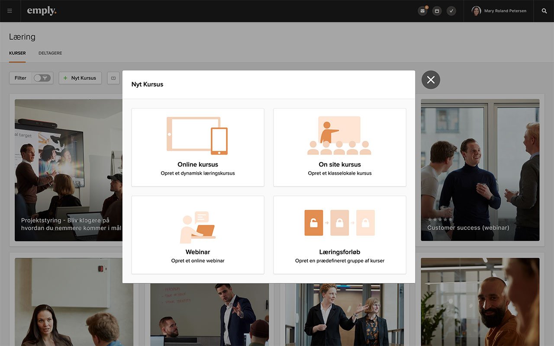This screenshot has width=554, height=346.
Task: Click the unlocked padlock illustration
Action: [314, 223]
